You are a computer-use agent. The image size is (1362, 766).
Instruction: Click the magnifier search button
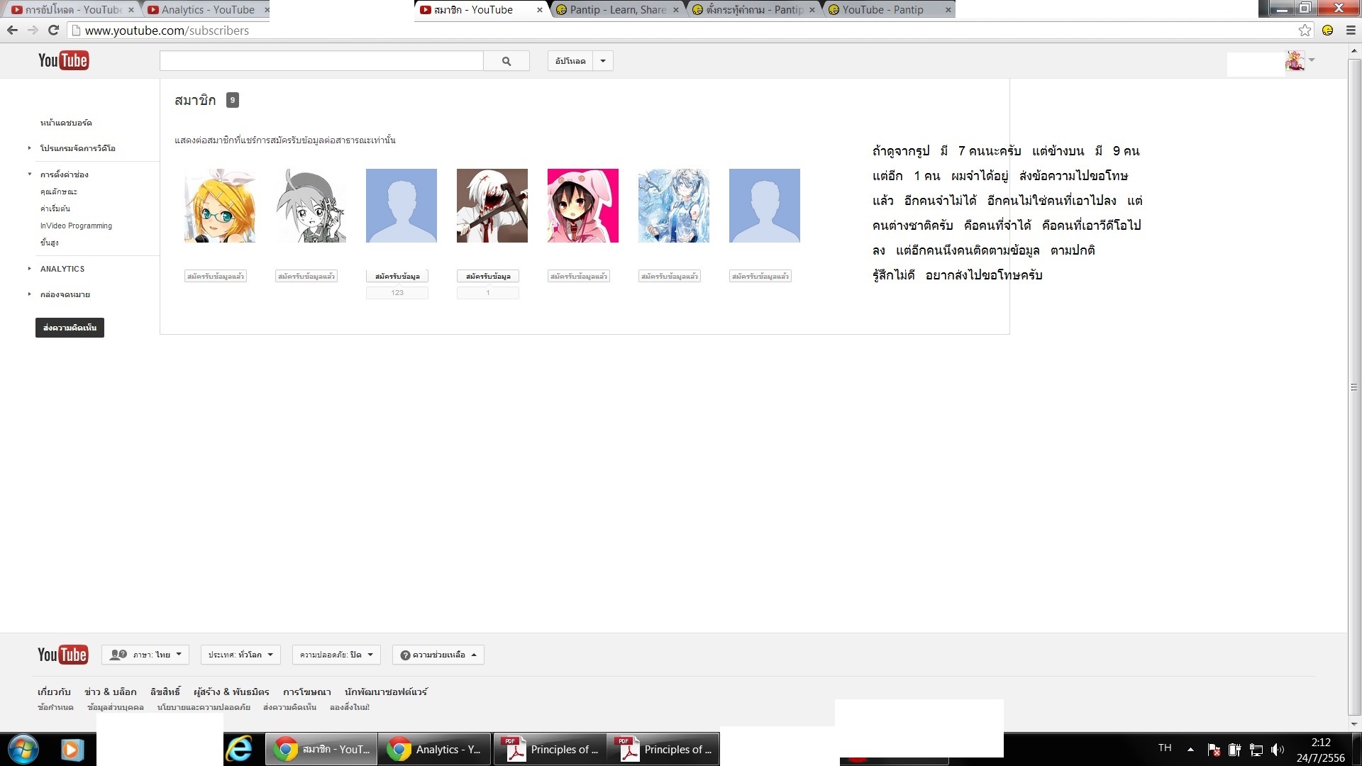click(x=506, y=61)
